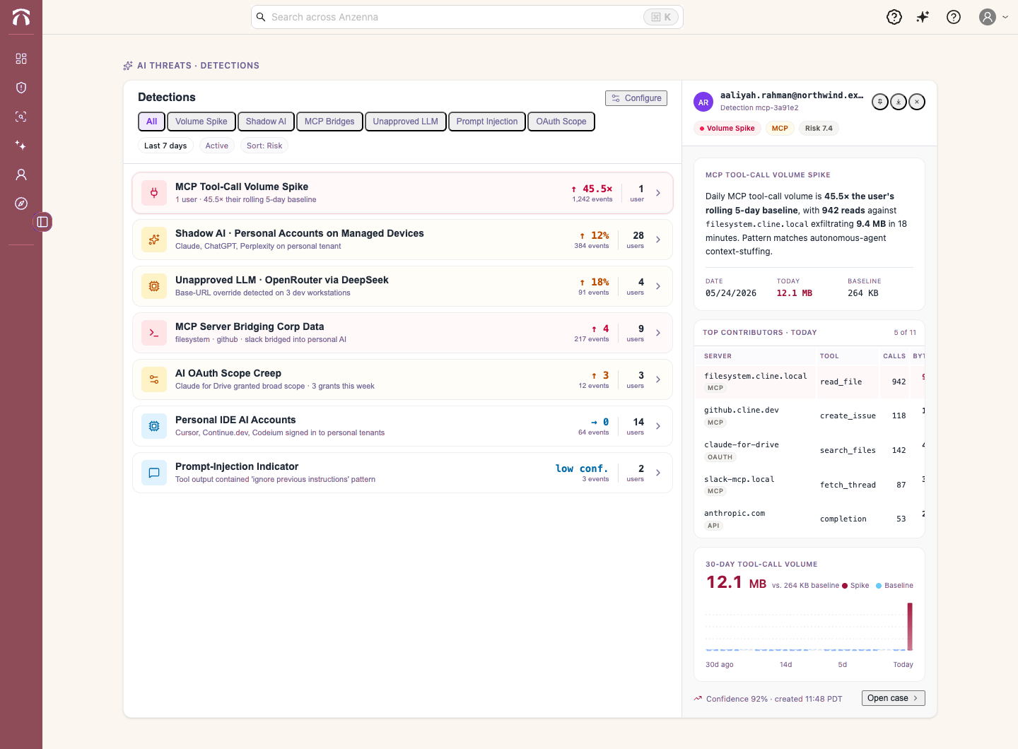Click the Search across Anzenna field
Viewport: 1018px width, 749px height.
click(x=467, y=17)
